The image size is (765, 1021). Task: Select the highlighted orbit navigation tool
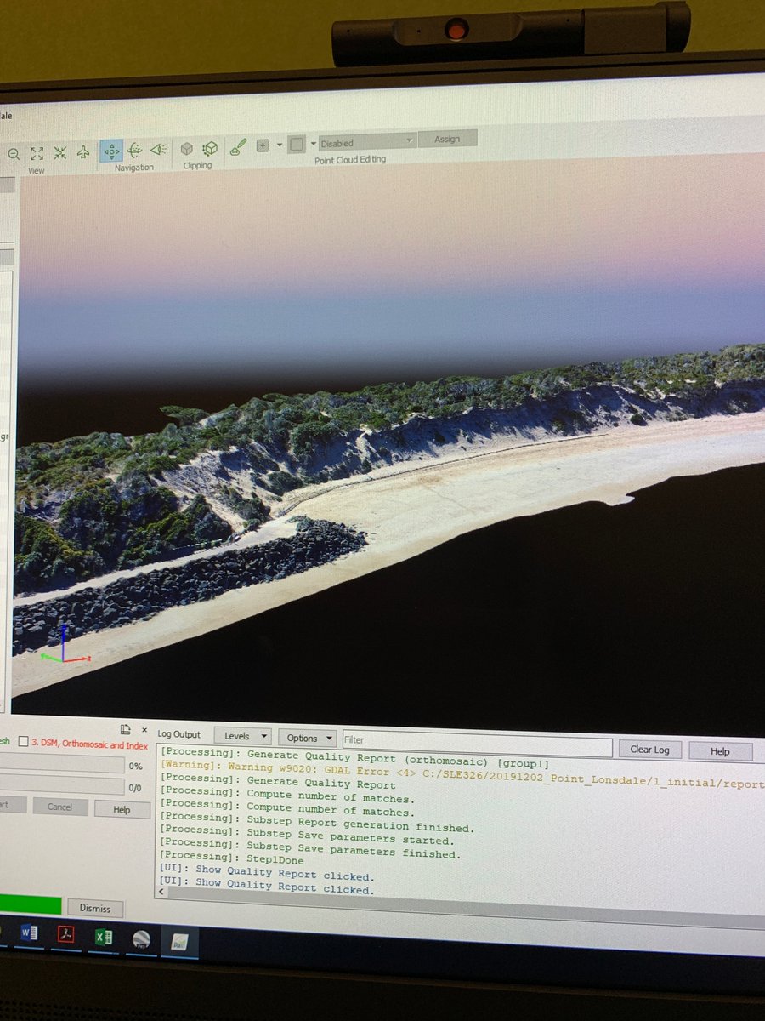click(x=112, y=151)
